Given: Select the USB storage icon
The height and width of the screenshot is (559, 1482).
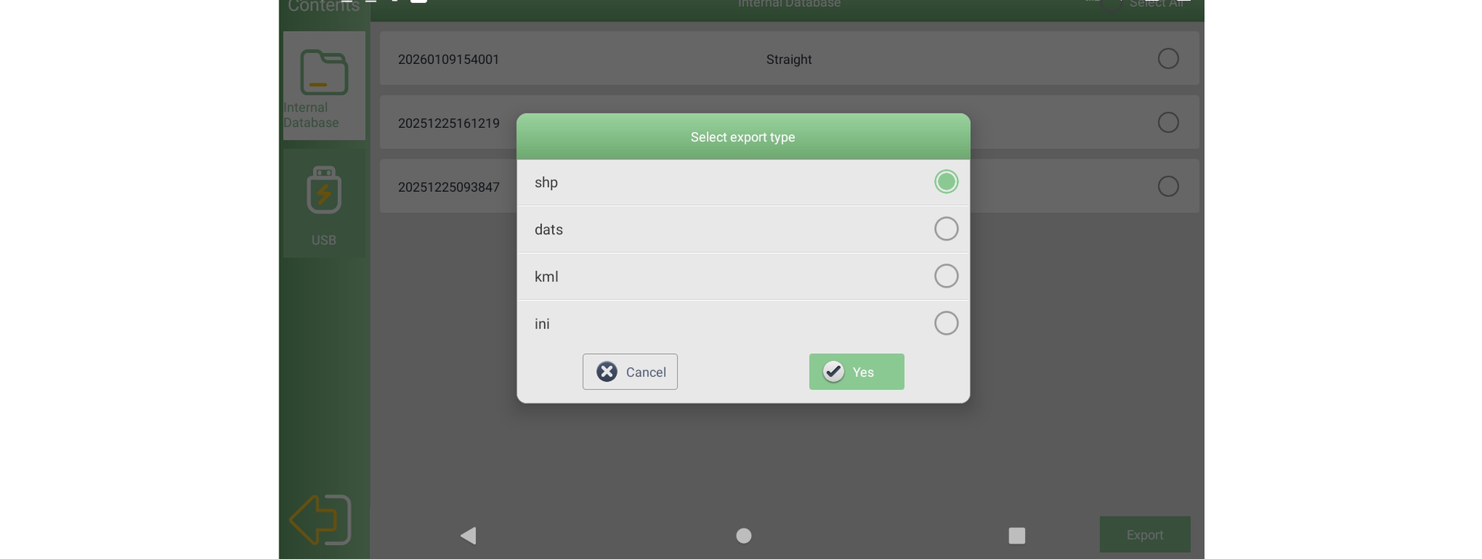Looking at the screenshot, I should (x=323, y=190).
